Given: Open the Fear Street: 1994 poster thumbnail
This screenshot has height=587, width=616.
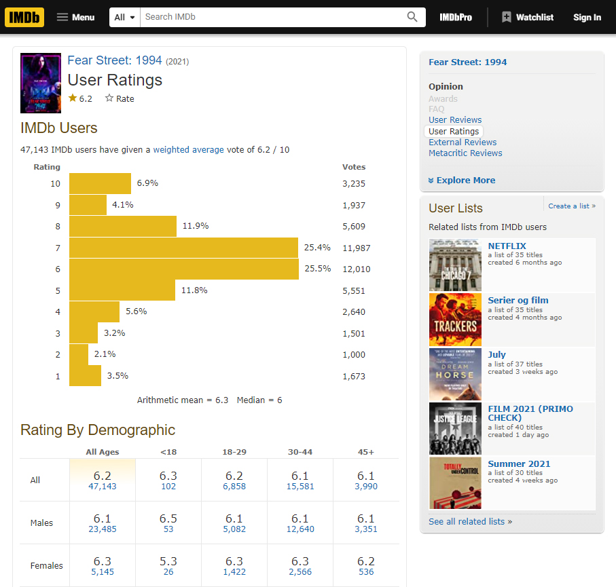Looking at the screenshot, I should (x=41, y=83).
